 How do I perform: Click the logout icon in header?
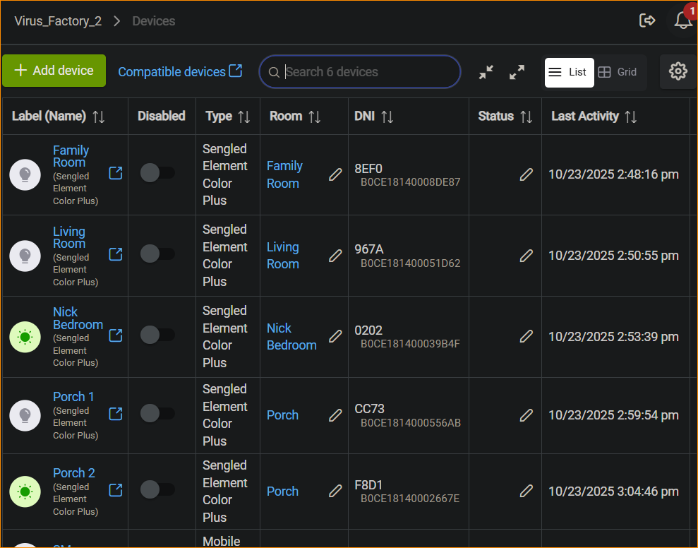click(647, 20)
